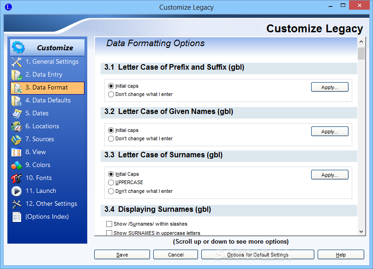The width and height of the screenshot is (373, 269).
Task: Go to 4. Data Defaults section
Action: pos(48,100)
